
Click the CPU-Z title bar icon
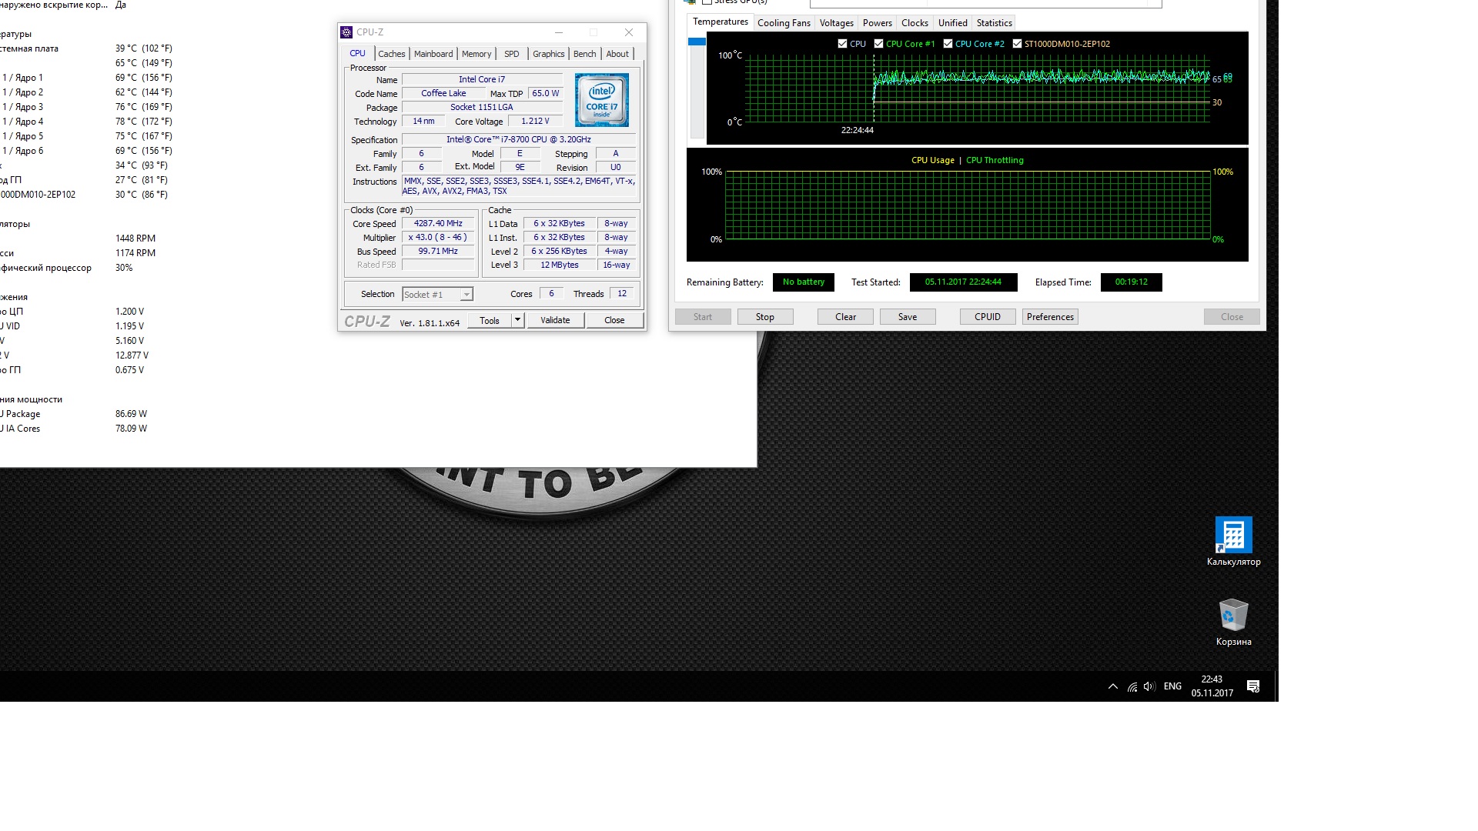tap(346, 32)
